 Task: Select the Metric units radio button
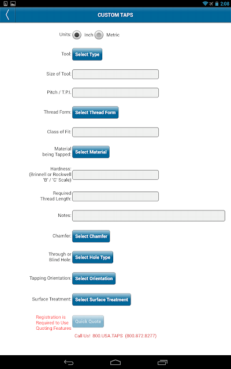[x=99, y=35]
